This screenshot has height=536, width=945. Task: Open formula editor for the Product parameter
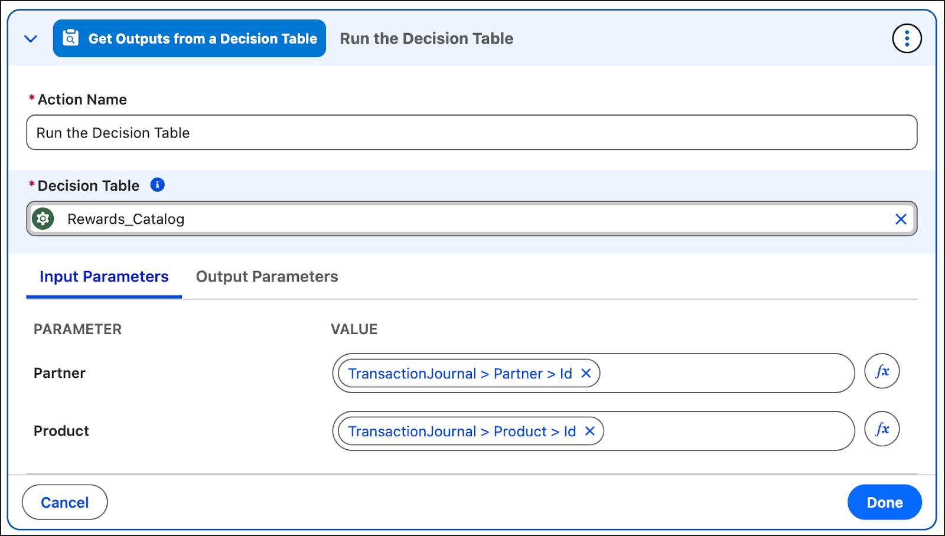(881, 429)
